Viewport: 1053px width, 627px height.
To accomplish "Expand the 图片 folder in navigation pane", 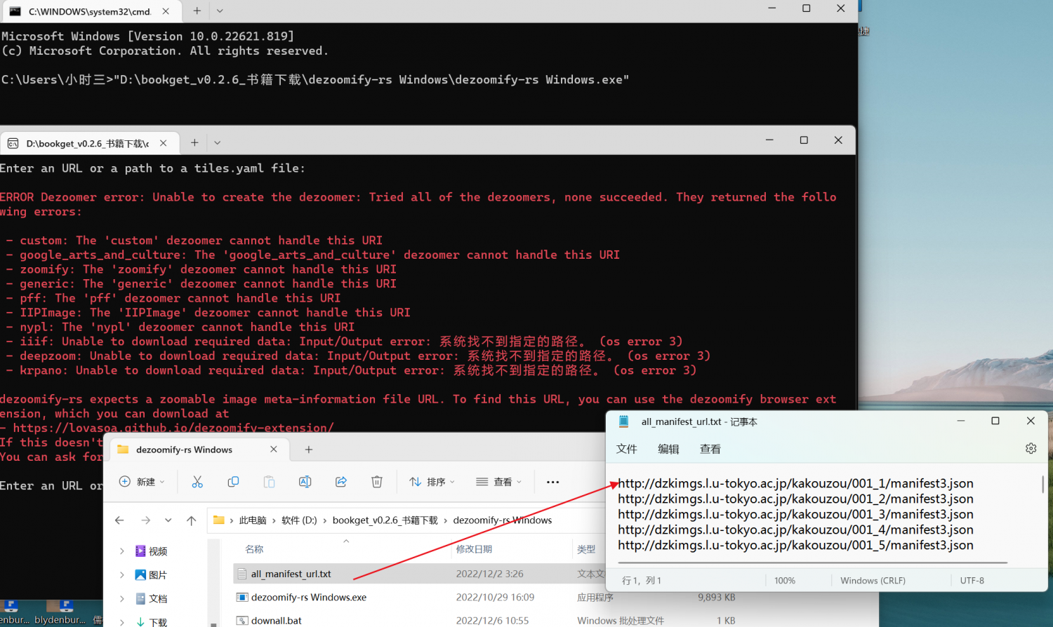I will tap(122, 575).
